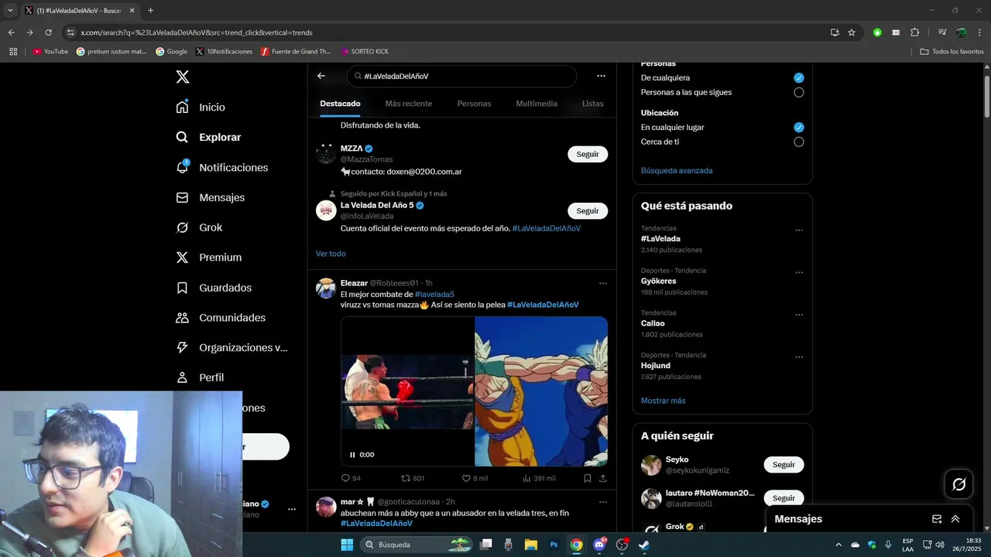Switch to Más reciente tab

(x=409, y=104)
